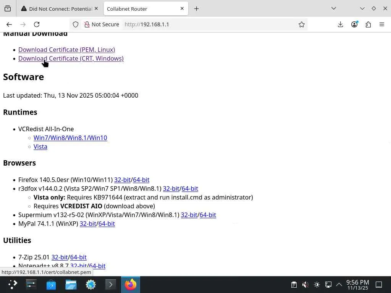The width and height of the screenshot is (391, 293).
Task: Open the Discover software store icon
Action: tap(51, 285)
